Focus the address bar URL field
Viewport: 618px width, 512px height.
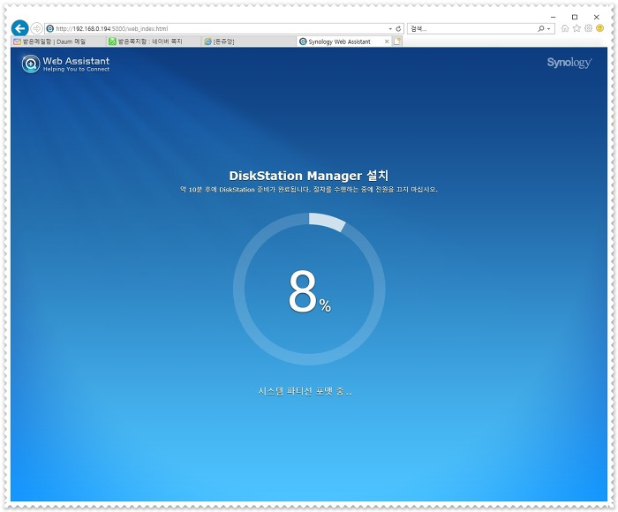[219, 28]
